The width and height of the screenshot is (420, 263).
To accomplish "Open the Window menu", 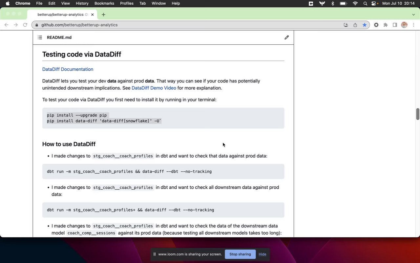I will pyautogui.click(x=159, y=3).
